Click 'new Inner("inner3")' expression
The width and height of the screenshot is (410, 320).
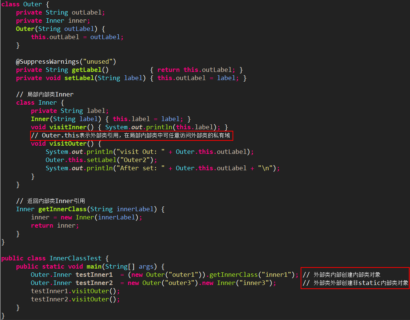click(x=237, y=283)
